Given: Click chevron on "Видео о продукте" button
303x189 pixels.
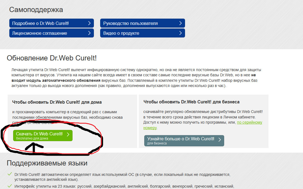Looking at the screenshot, I should [180, 33].
